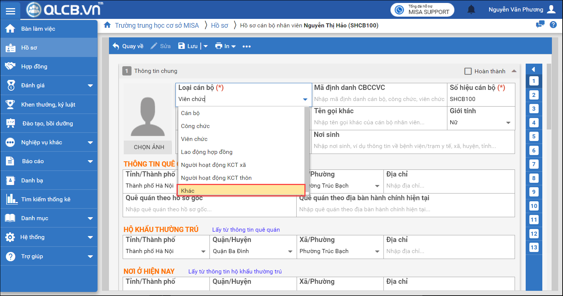Image resolution: width=563 pixels, height=296 pixels.
Task: Expand the In print options dropdown
Action: tap(233, 46)
